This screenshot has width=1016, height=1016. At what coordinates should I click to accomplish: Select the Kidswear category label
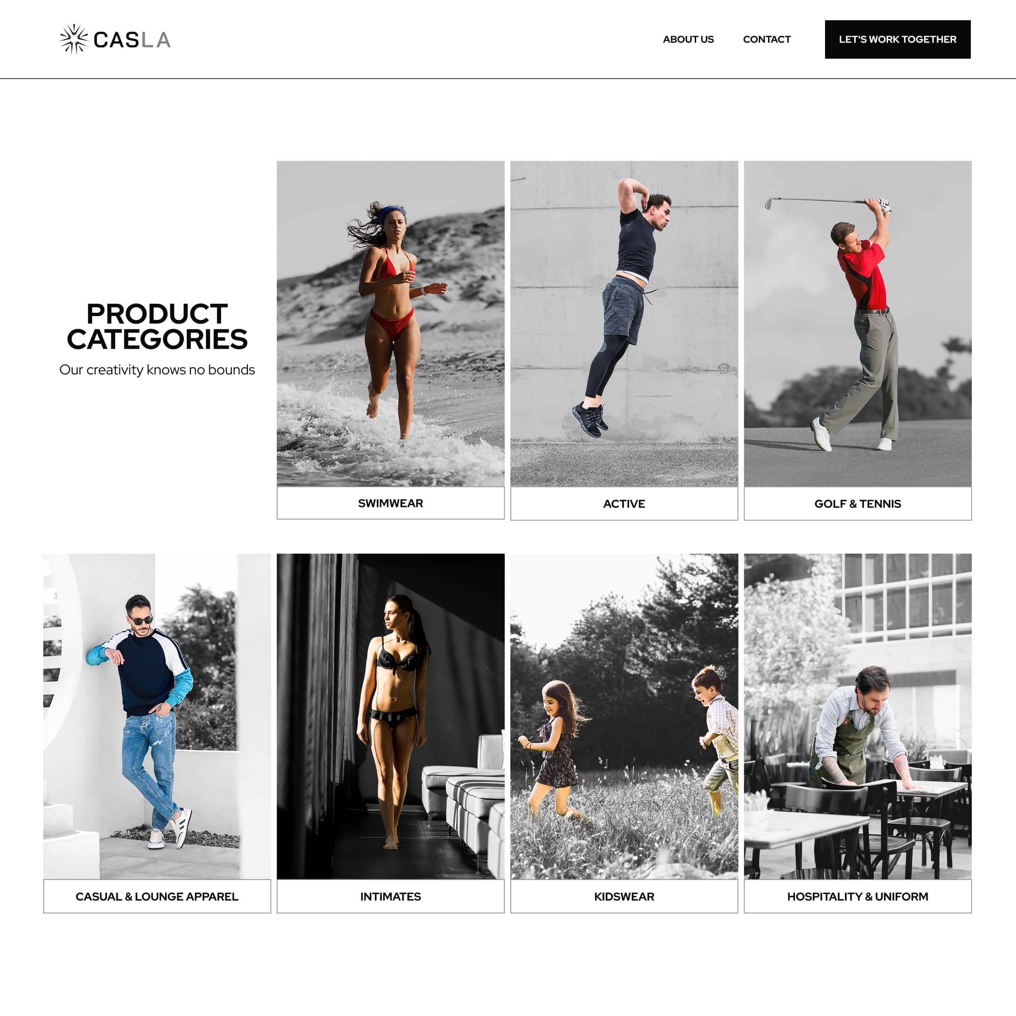pos(624,897)
